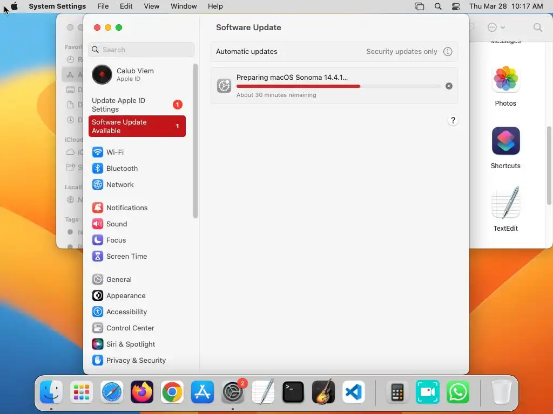Launch Safari from the Dock
Image resolution: width=553 pixels, height=414 pixels.
click(112, 392)
